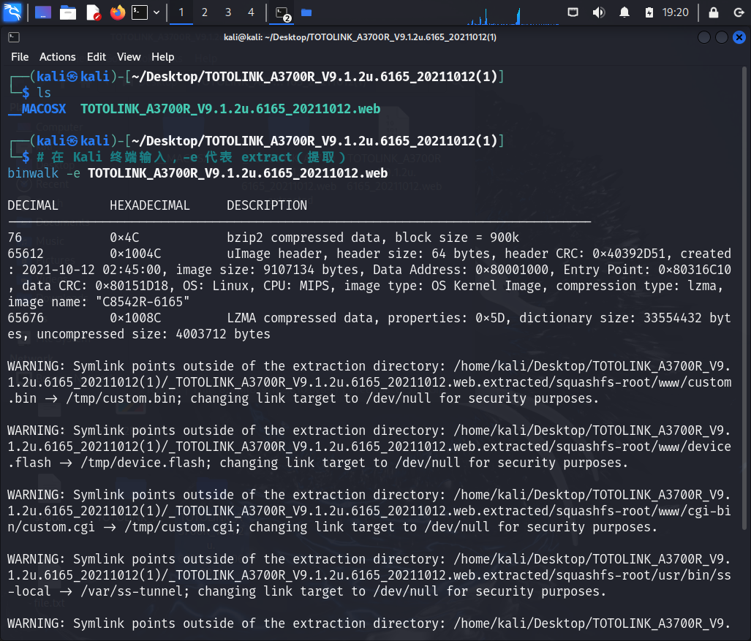Image resolution: width=751 pixels, height=641 pixels.
Task: Launch the text editor panel icon
Action: coord(93,12)
